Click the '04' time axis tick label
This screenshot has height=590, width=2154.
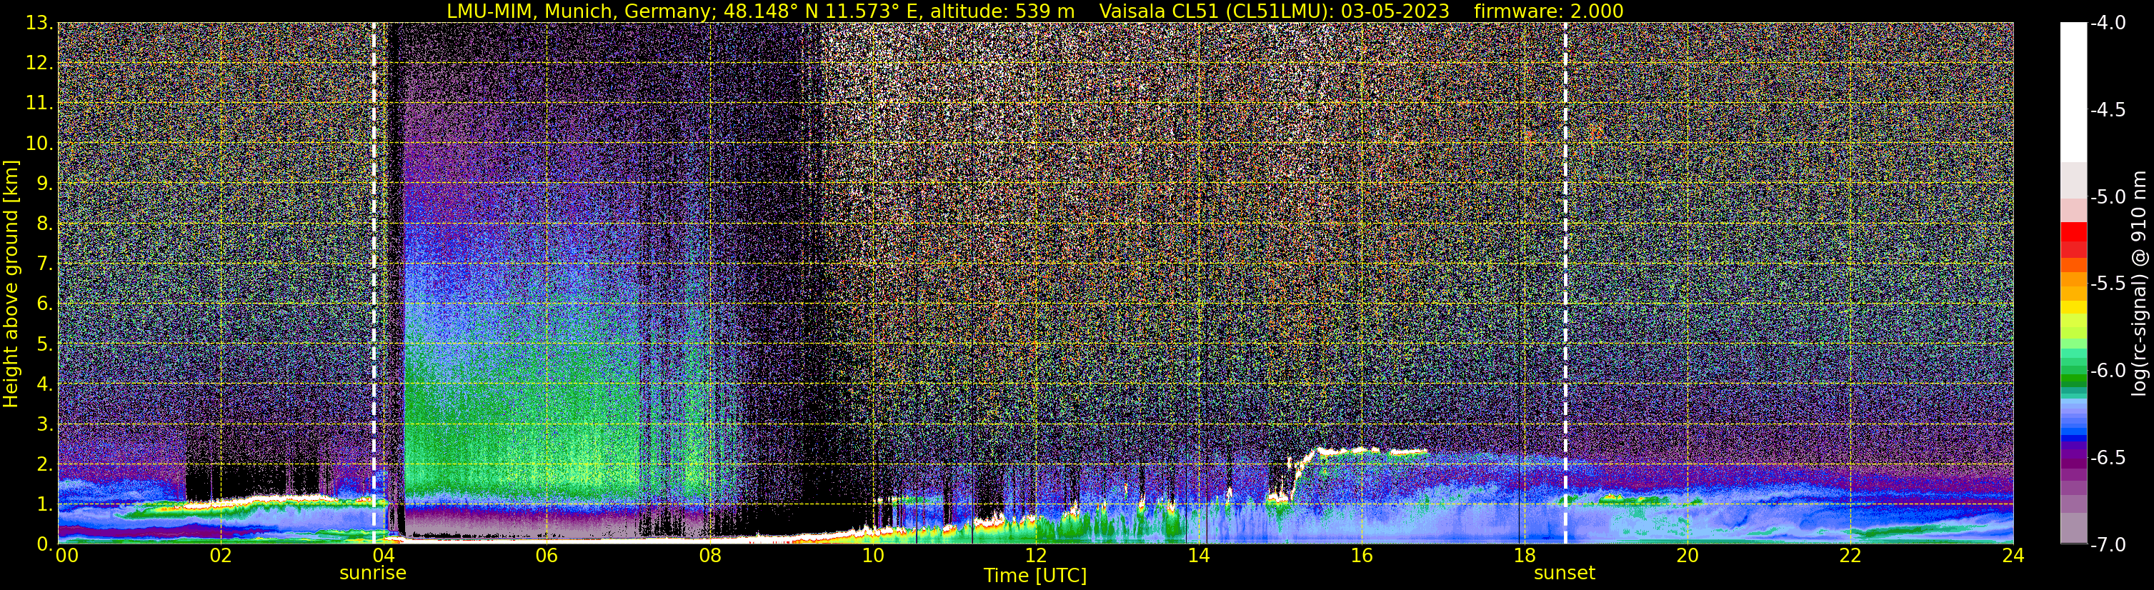tap(383, 556)
